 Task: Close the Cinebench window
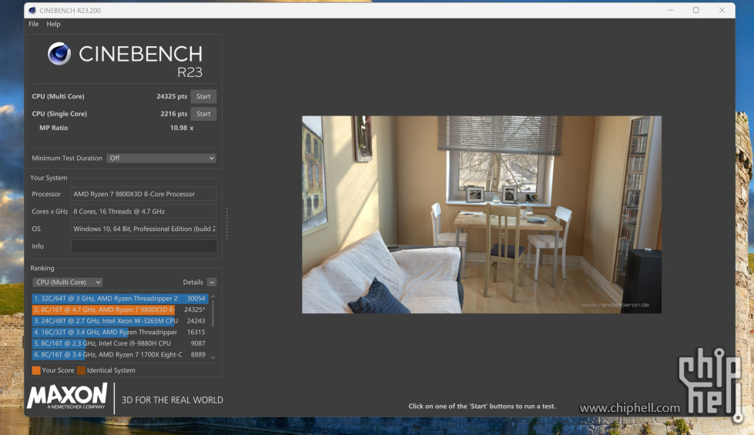[x=722, y=10]
